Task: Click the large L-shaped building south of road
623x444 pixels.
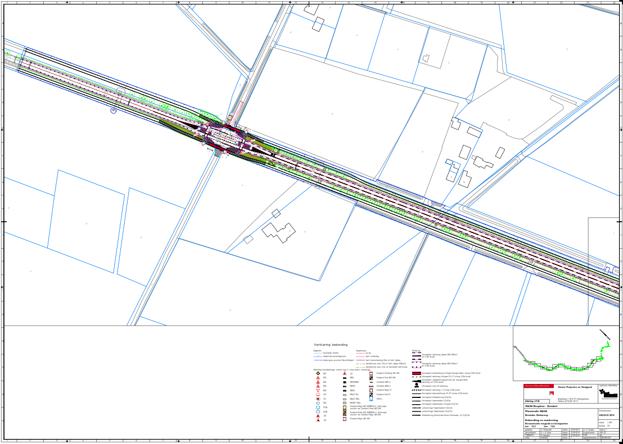Action: [x=278, y=231]
